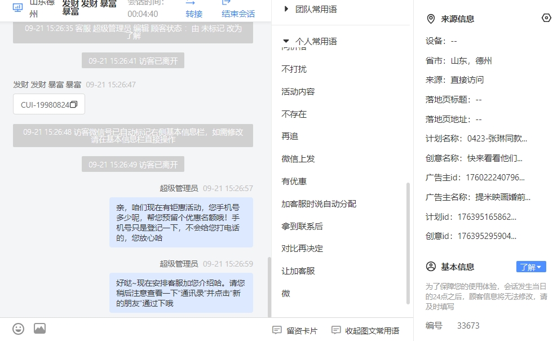Image resolution: width=553 pixels, height=341 pixels.
Task: Click the 设备 field row
Action: pyautogui.click(x=441, y=41)
